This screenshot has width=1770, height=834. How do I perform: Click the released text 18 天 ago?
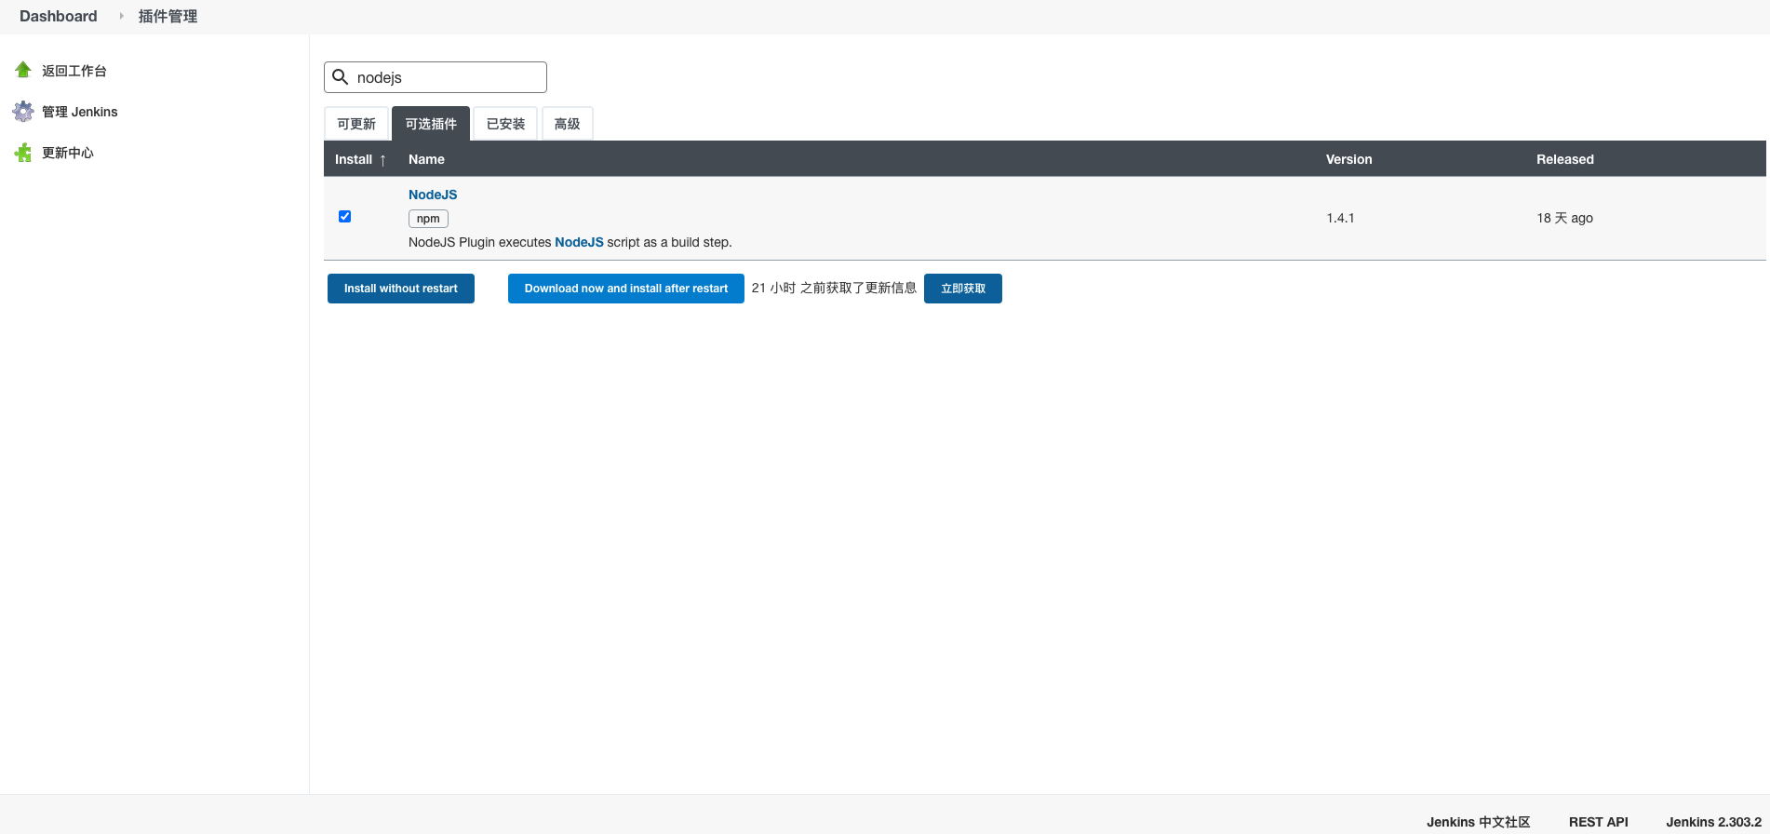1565,218
